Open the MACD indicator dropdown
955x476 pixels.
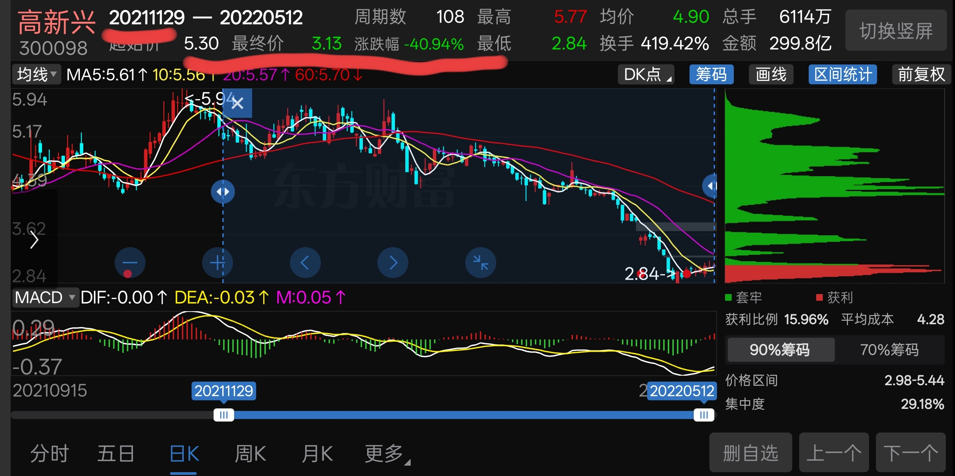click(45, 297)
